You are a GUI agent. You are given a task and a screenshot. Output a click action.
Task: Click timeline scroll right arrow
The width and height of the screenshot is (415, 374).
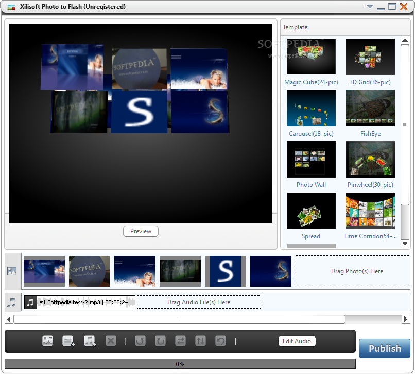pos(405,320)
